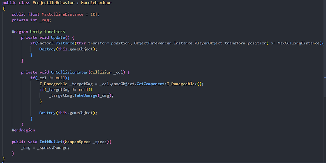This screenshot has height=163, width=326.
Task: Click _dmg = _specs.Damage assignment
Action: click(45, 147)
